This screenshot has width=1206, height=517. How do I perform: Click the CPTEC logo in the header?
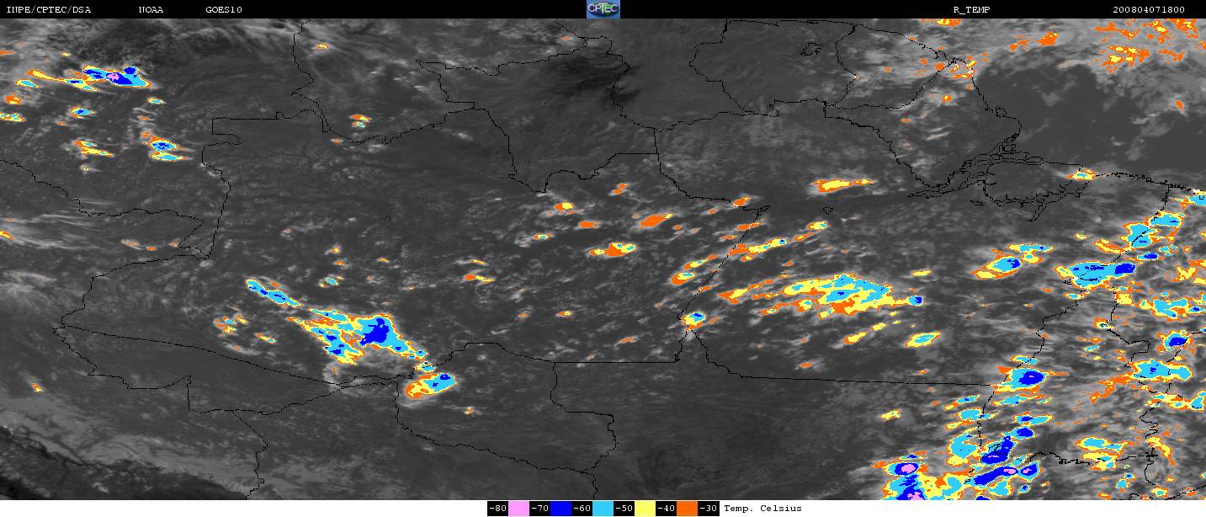point(603,9)
